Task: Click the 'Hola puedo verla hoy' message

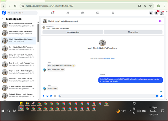Action: [x=56, y=69]
